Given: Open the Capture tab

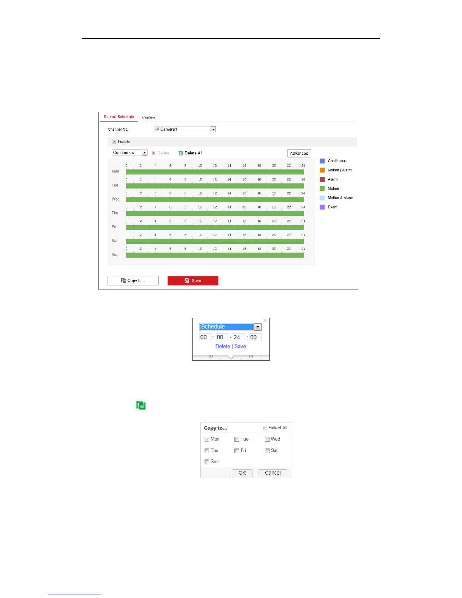Looking at the screenshot, I should pyautogui.click(x=149, y=117).
